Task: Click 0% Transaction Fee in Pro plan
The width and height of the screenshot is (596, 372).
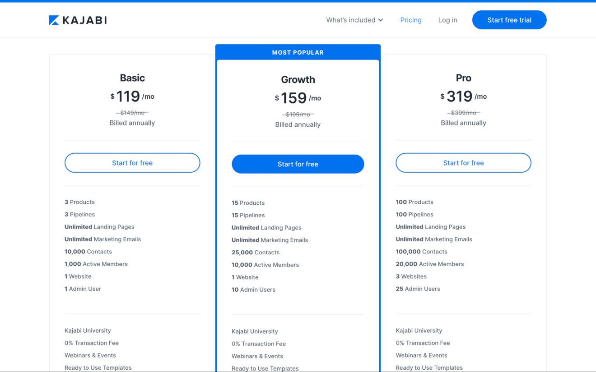Action: 423,343
